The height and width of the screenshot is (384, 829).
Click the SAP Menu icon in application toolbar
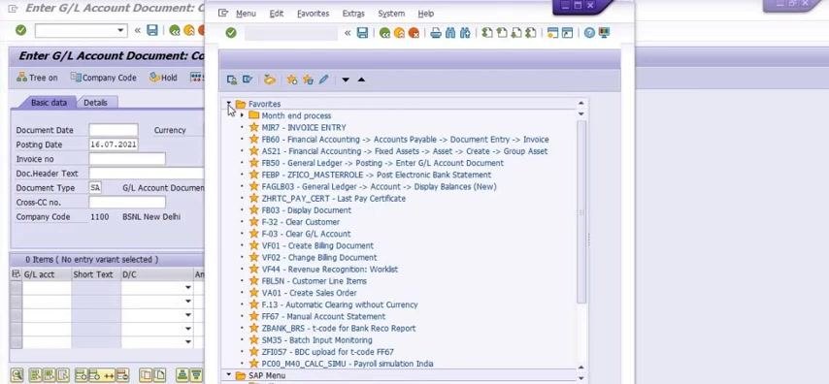(x=247, y=80)
